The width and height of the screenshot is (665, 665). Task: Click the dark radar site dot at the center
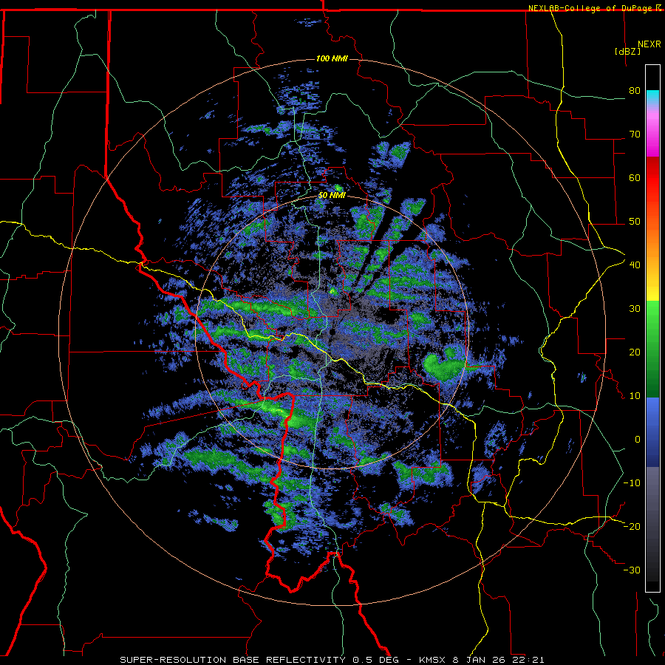(x=332, y=332)
